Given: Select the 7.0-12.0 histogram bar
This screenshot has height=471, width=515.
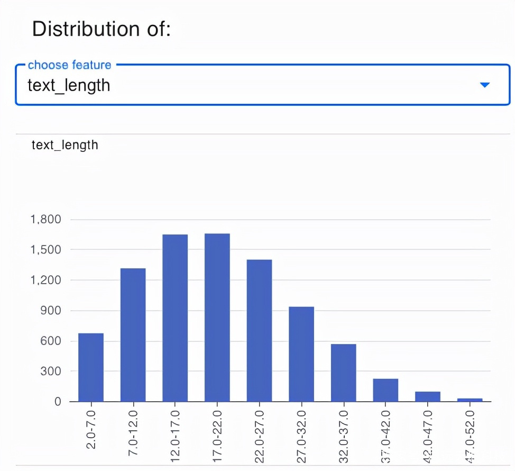Looking at the screenshot, I should tap(133, 335).
